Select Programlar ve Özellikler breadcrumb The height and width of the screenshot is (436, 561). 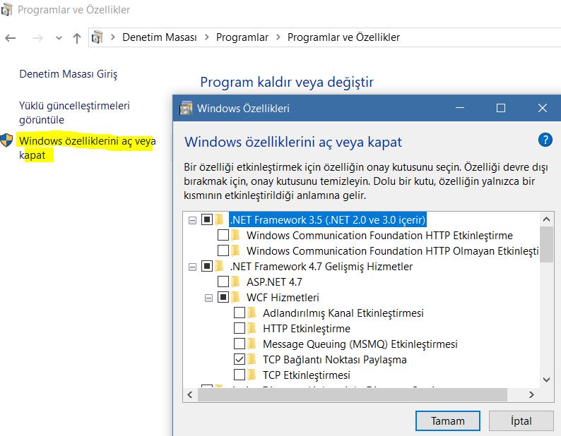[x=343, y=37]
